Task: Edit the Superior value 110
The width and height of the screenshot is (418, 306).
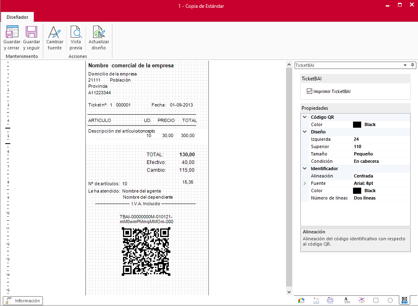Action: (x=381, y=146)
